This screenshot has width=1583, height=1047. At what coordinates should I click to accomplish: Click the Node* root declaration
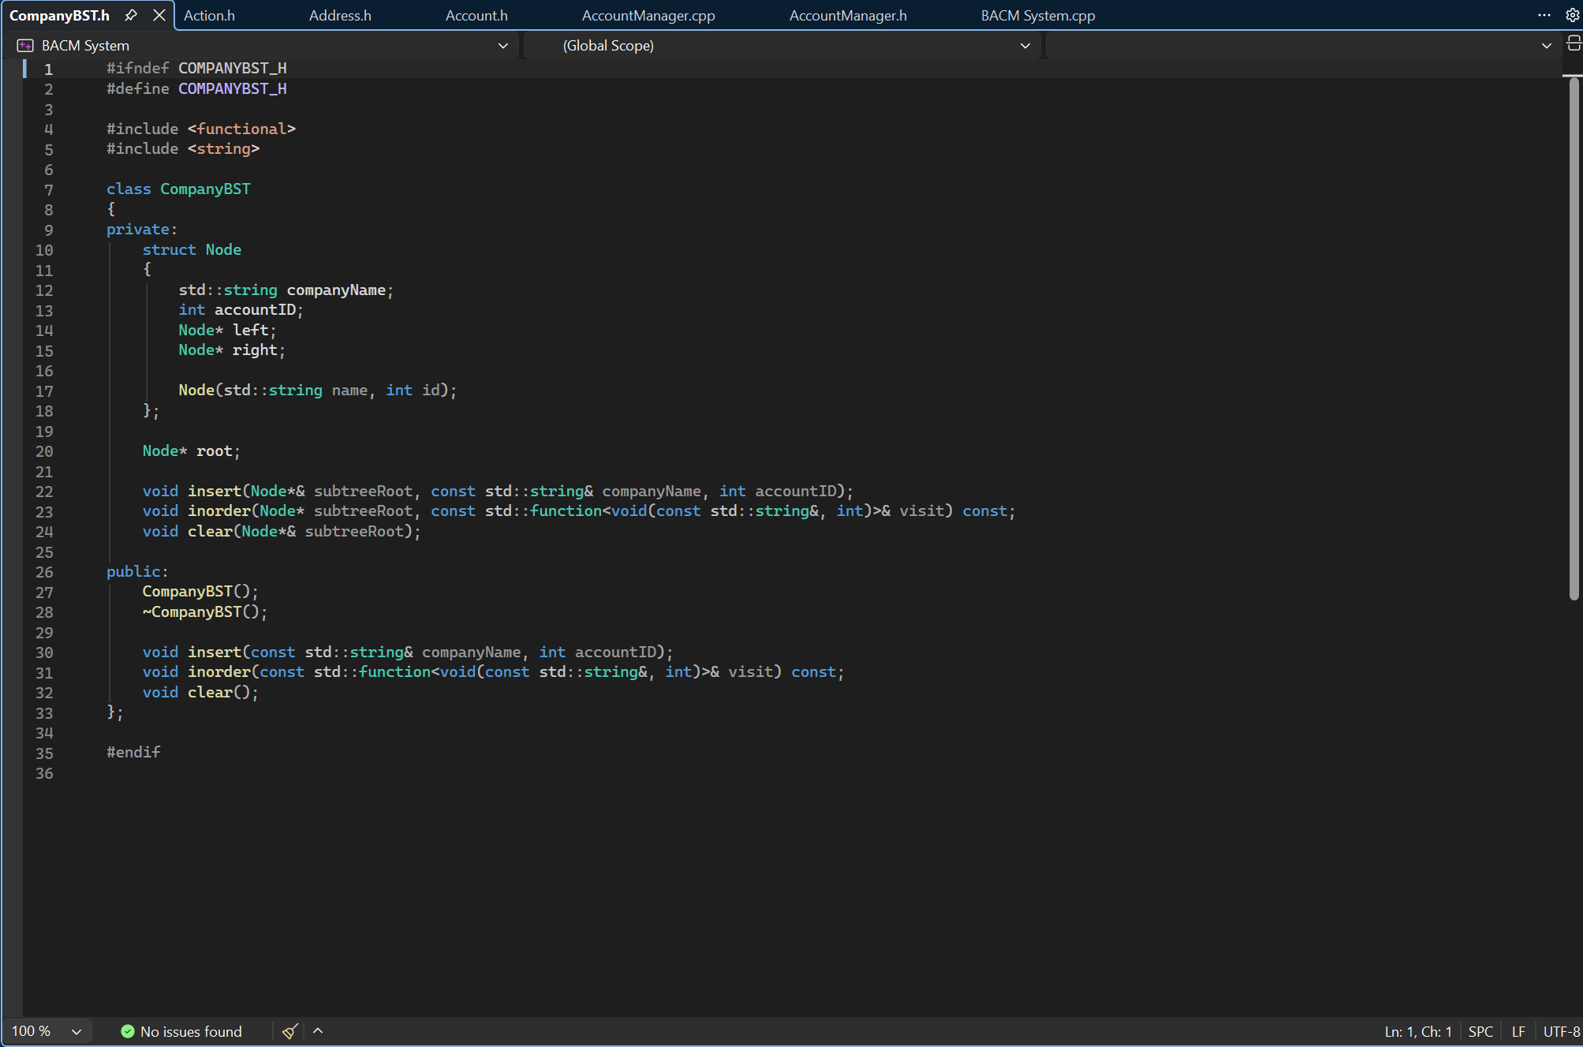tap(191, 451)
